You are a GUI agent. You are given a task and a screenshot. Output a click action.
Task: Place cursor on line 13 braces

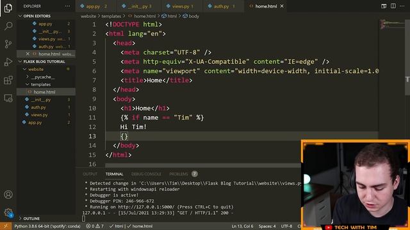coord(124,136)
